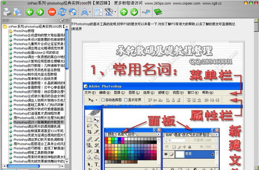
Task: Click 选择(S) menu in the Photoshop tutorial picture
Action: click(x=149, y=93)
